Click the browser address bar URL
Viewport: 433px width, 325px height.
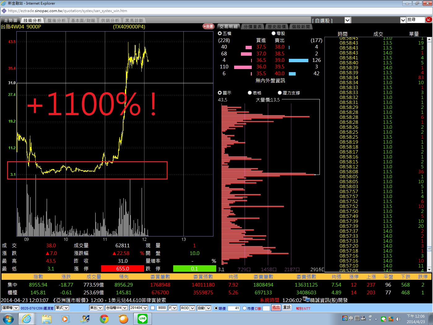tap(67, 11)
